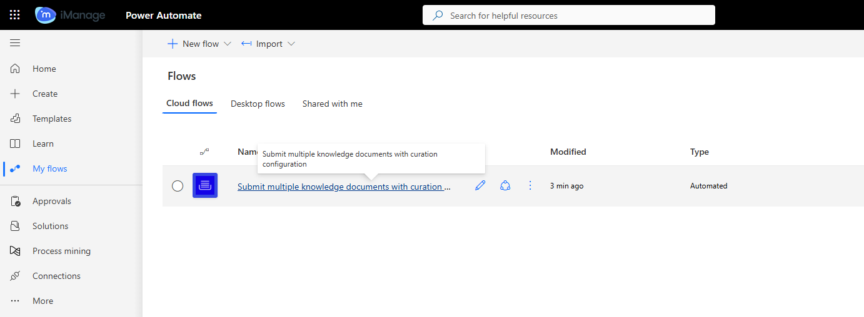Collapse the left navigation hamburger menu
Screen dimensions: 864x317
click(x=15, y=43)
